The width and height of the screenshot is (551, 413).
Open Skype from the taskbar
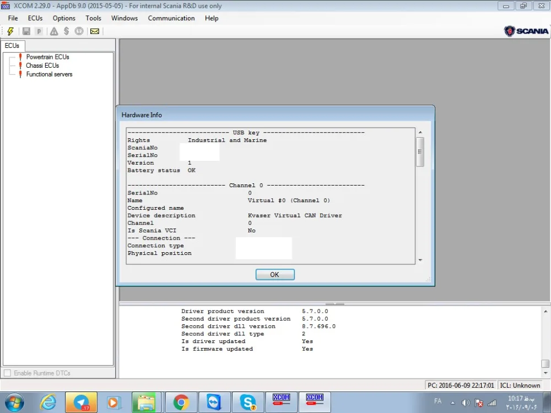tap(248, 403)
